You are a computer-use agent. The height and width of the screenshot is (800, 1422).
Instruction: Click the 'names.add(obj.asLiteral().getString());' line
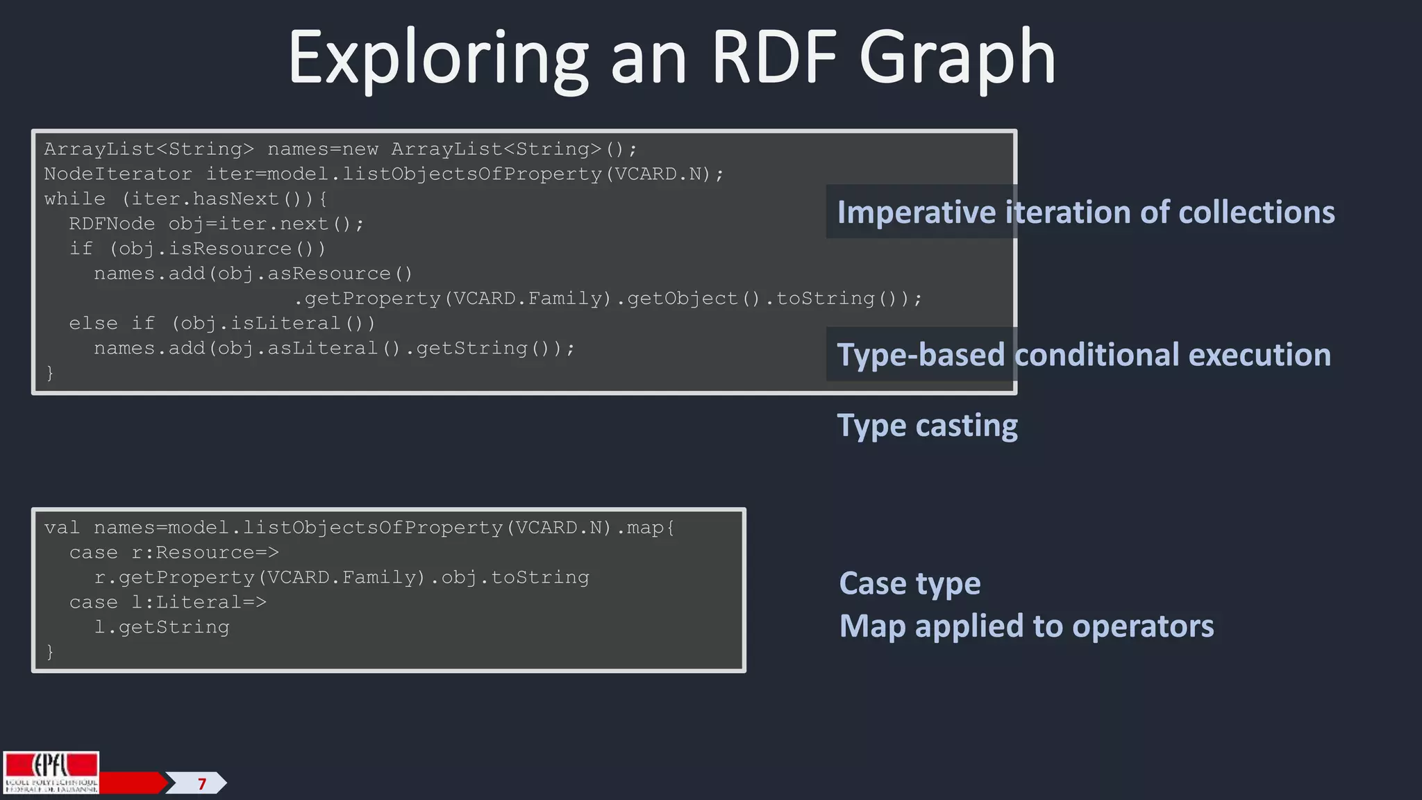tap(335, 349)
